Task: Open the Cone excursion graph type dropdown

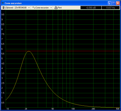Action: [x=42, y=8]
